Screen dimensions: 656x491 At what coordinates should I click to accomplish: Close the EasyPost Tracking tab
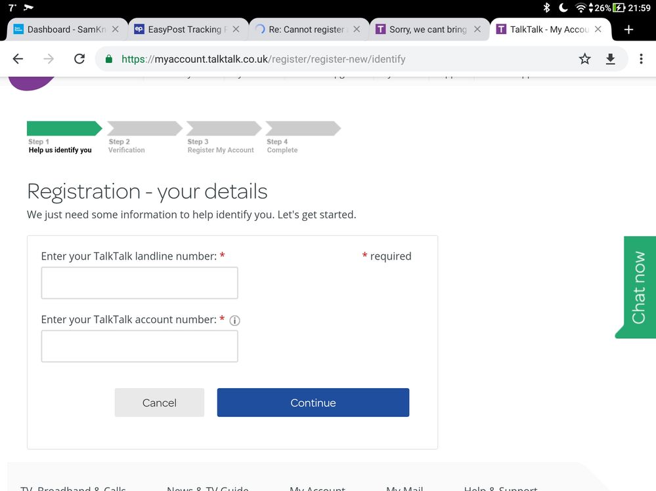(236, 29)
